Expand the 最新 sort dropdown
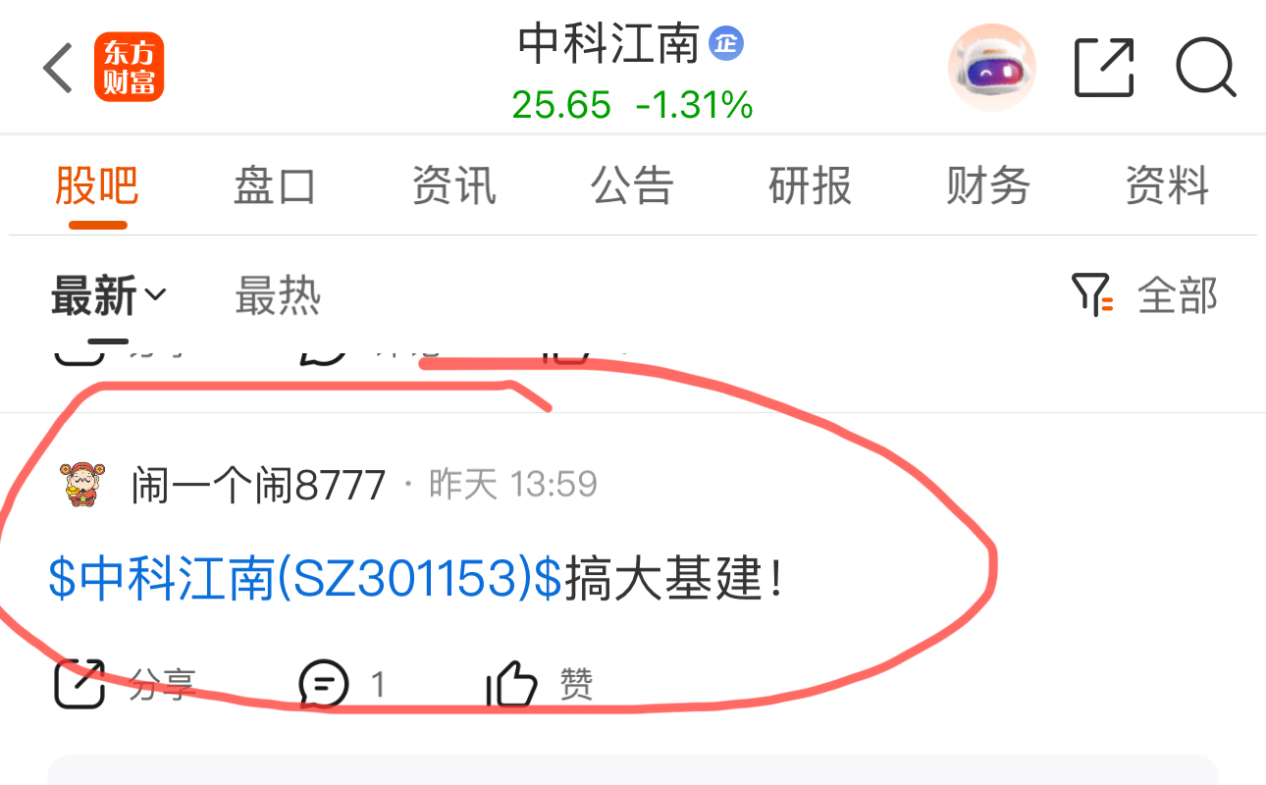This screenshot has height=785, width=1266. coord(109,295)
